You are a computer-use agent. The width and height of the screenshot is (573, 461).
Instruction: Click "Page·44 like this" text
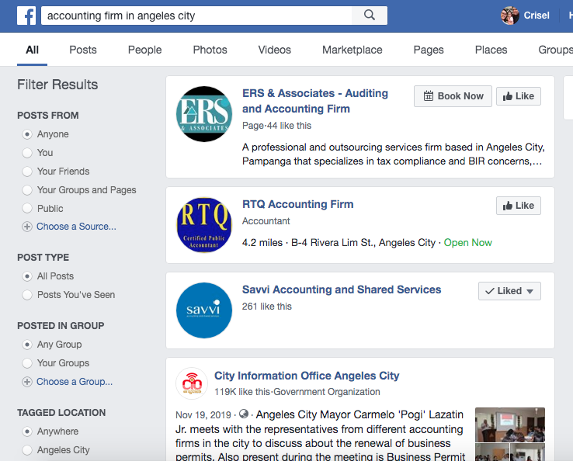click(x=276, y=126)
